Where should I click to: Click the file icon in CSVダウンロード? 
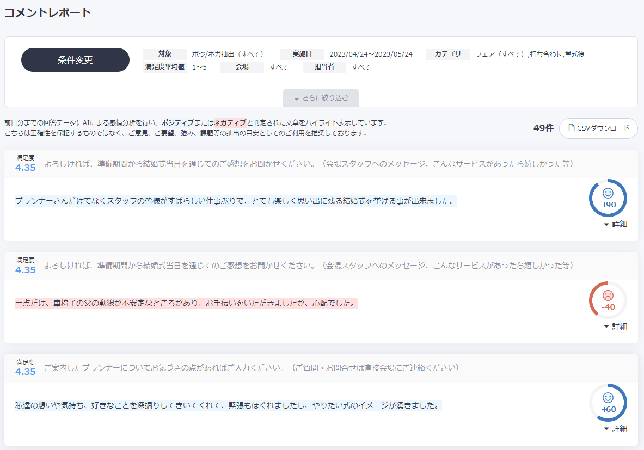(x=571, y=128)
